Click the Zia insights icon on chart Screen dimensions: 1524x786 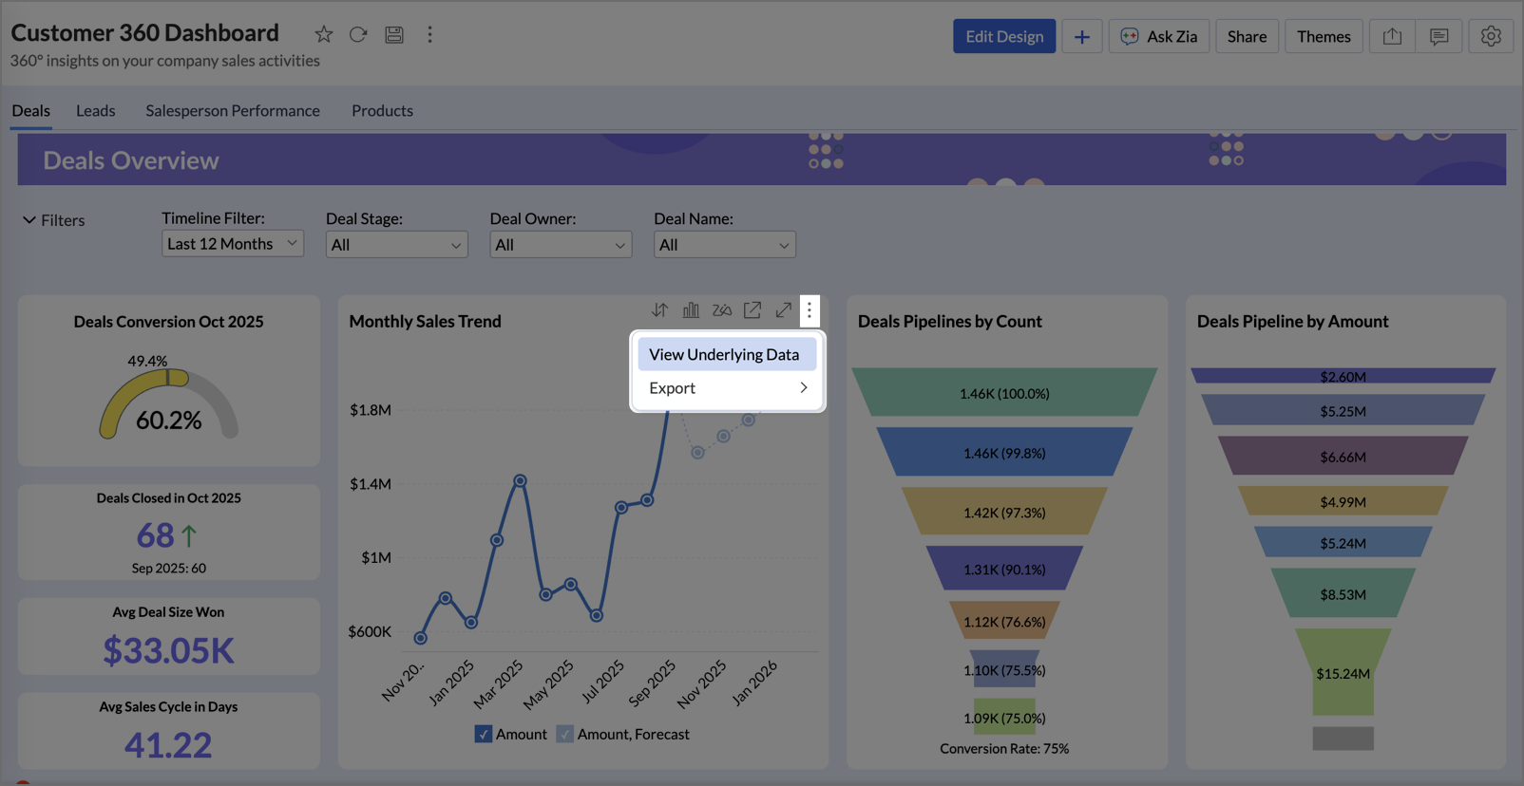pos(722,310)
